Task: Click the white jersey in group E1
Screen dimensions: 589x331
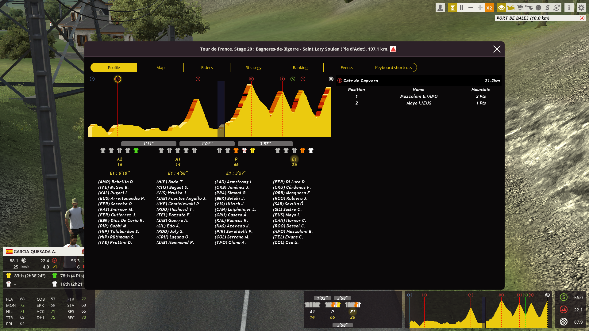Action: [x=311, y=150]
